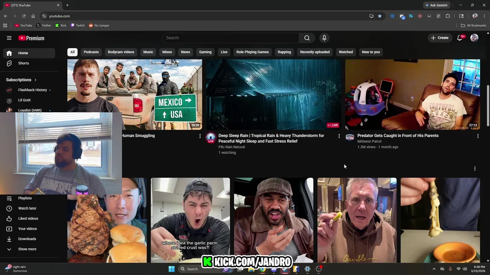Select the Podcasts filter chip
This screenshot has height=275, width=490.
click(x=91, y=52)
